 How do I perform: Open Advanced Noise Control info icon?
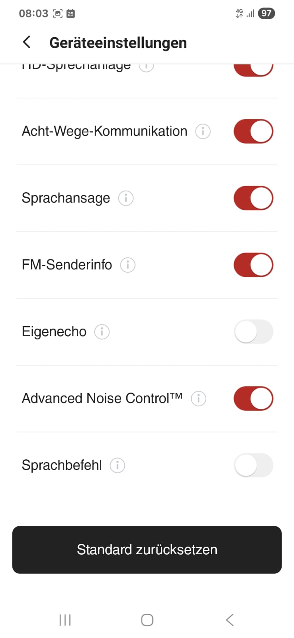click(x=198, y=398)
